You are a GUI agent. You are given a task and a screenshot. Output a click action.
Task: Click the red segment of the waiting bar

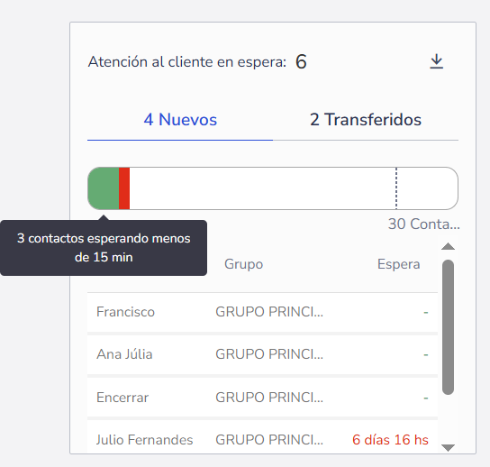point(124,188)
